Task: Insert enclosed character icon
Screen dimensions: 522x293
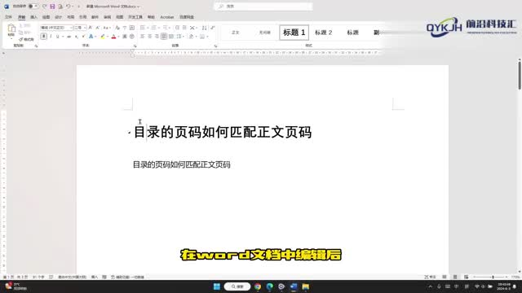Action: [x=132, y=37]
